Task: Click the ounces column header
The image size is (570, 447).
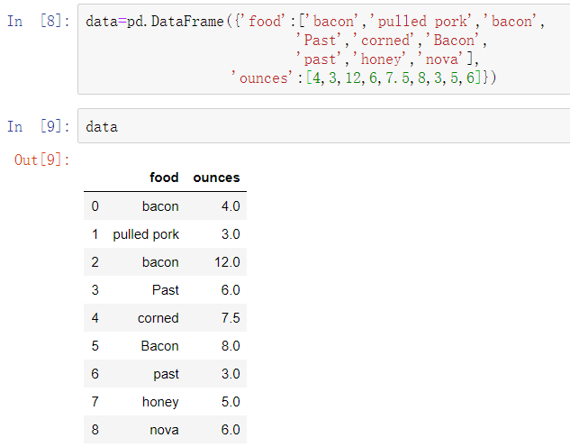Action: click(216, 178)
